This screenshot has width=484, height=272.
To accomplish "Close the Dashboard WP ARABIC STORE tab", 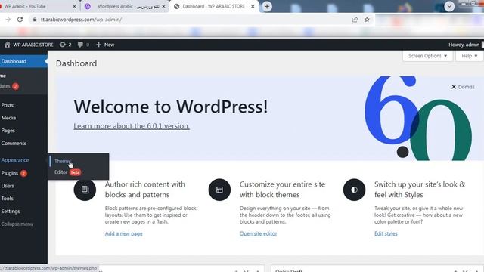I will coord(253,6).
